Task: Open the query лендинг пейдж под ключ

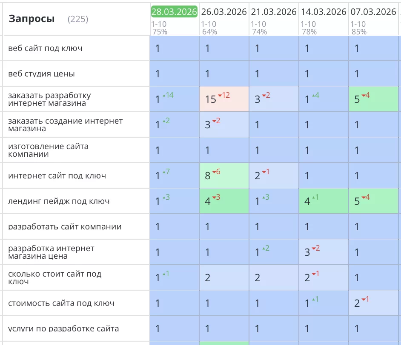Action: click(x=59, y=201)
